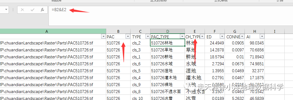Select column F header
This screenshot has width=293, height=100.
coord(215,31)
